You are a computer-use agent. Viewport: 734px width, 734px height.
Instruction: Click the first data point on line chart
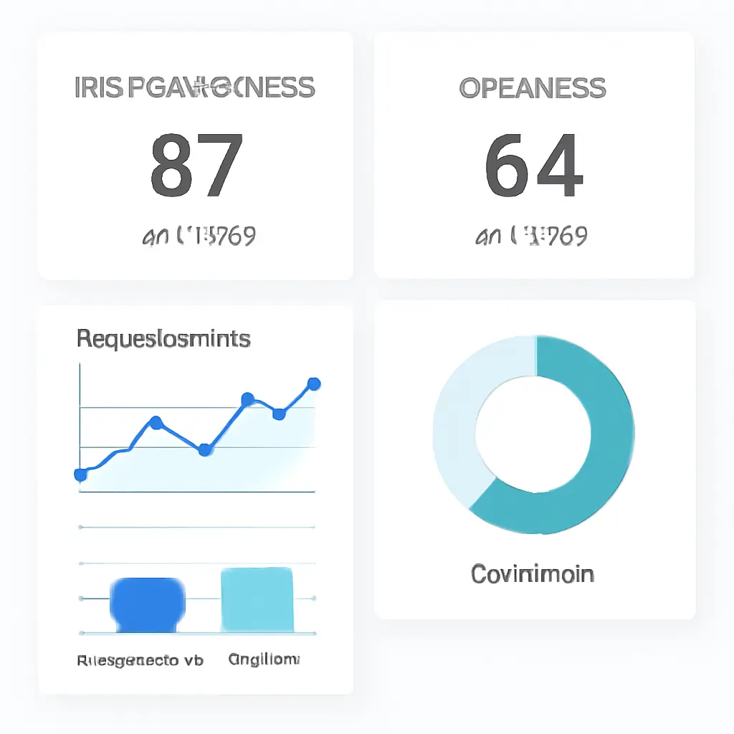(79, 474)
